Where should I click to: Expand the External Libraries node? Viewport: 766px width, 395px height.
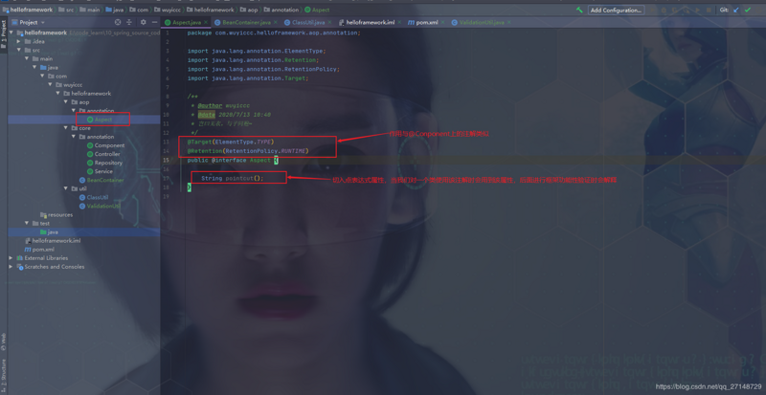pyautogui.click(x=11, y=258)
